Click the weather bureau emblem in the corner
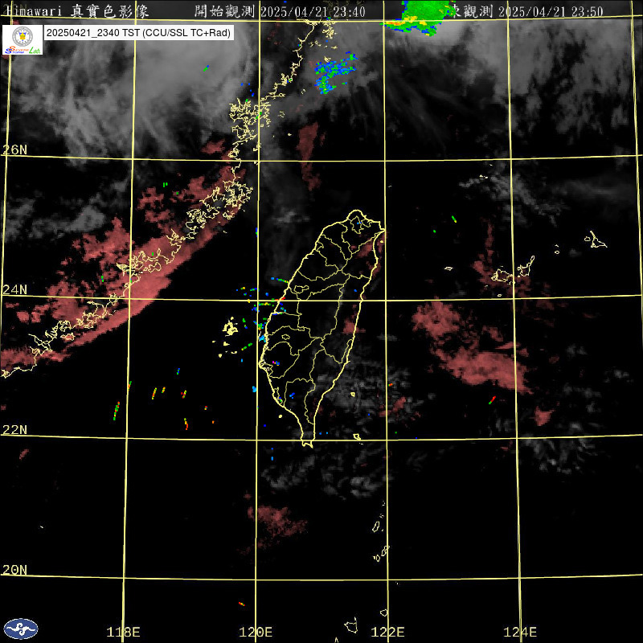The image size is (643, 643). 21,629
